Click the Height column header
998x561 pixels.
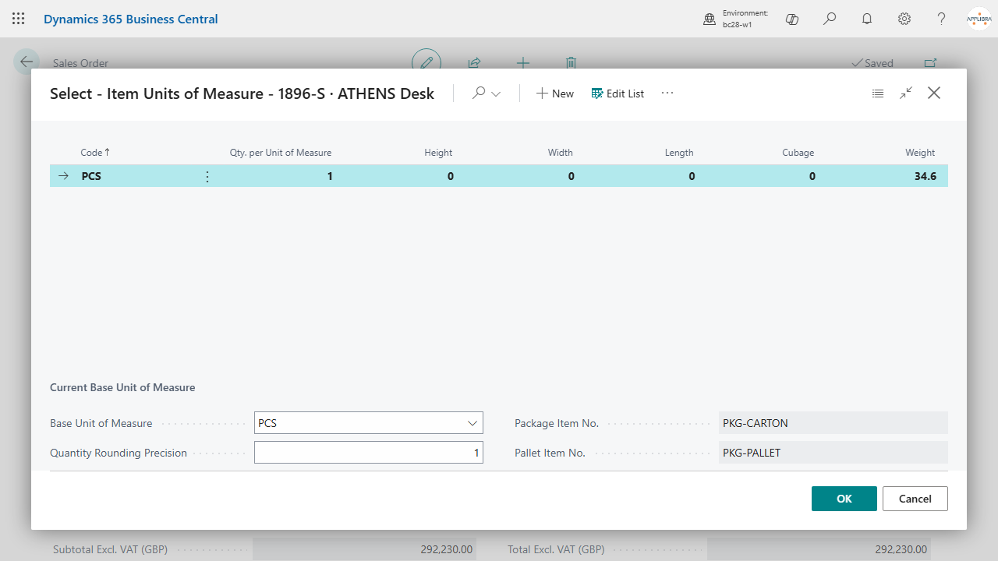click(438, 153)
